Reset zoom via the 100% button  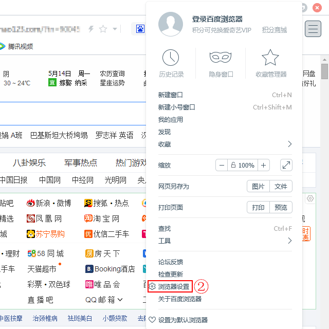pyautogui.click(x=243, y=165)
